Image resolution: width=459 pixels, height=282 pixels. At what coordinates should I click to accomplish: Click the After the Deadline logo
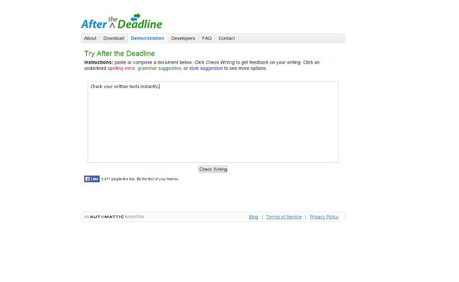pos(121,22)
